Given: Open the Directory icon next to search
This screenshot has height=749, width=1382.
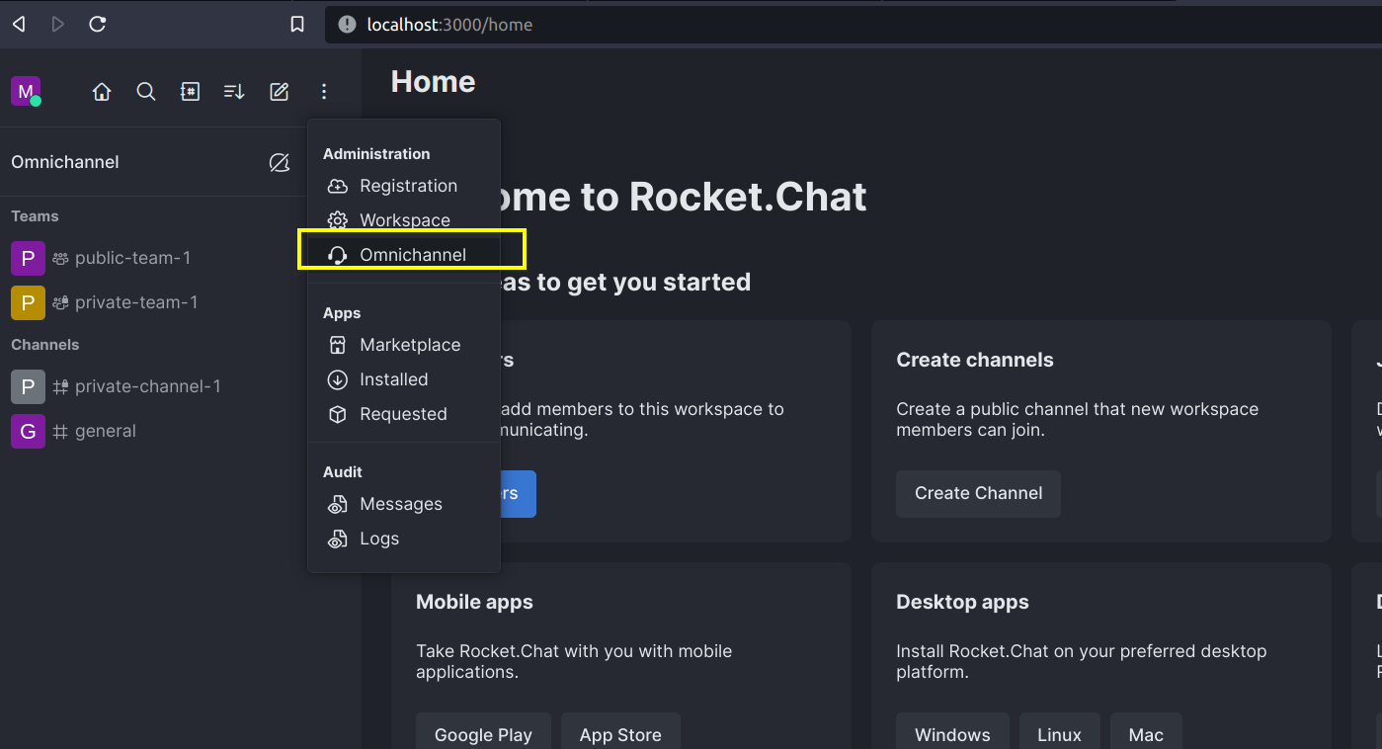Looking at the screenshot, I should pos(190,91).
